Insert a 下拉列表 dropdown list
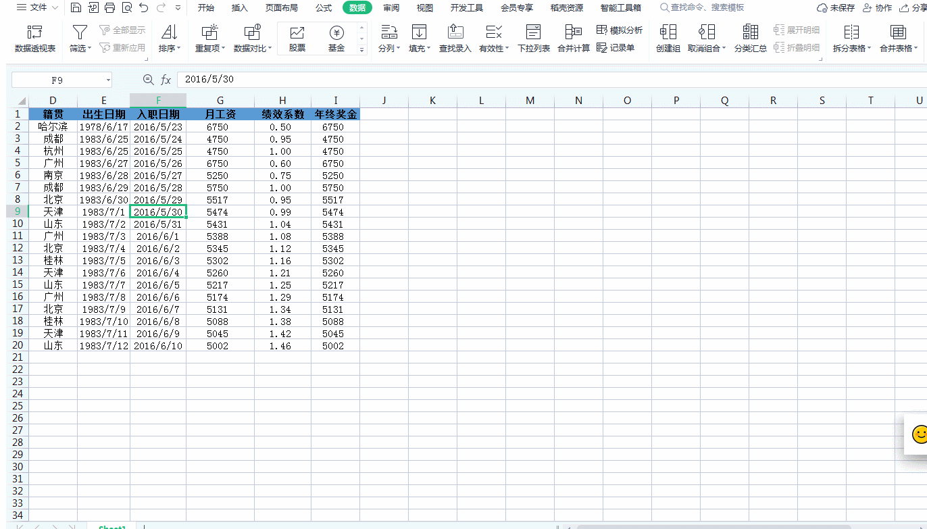This screenshot has height=529, width=927. point(534,39)
